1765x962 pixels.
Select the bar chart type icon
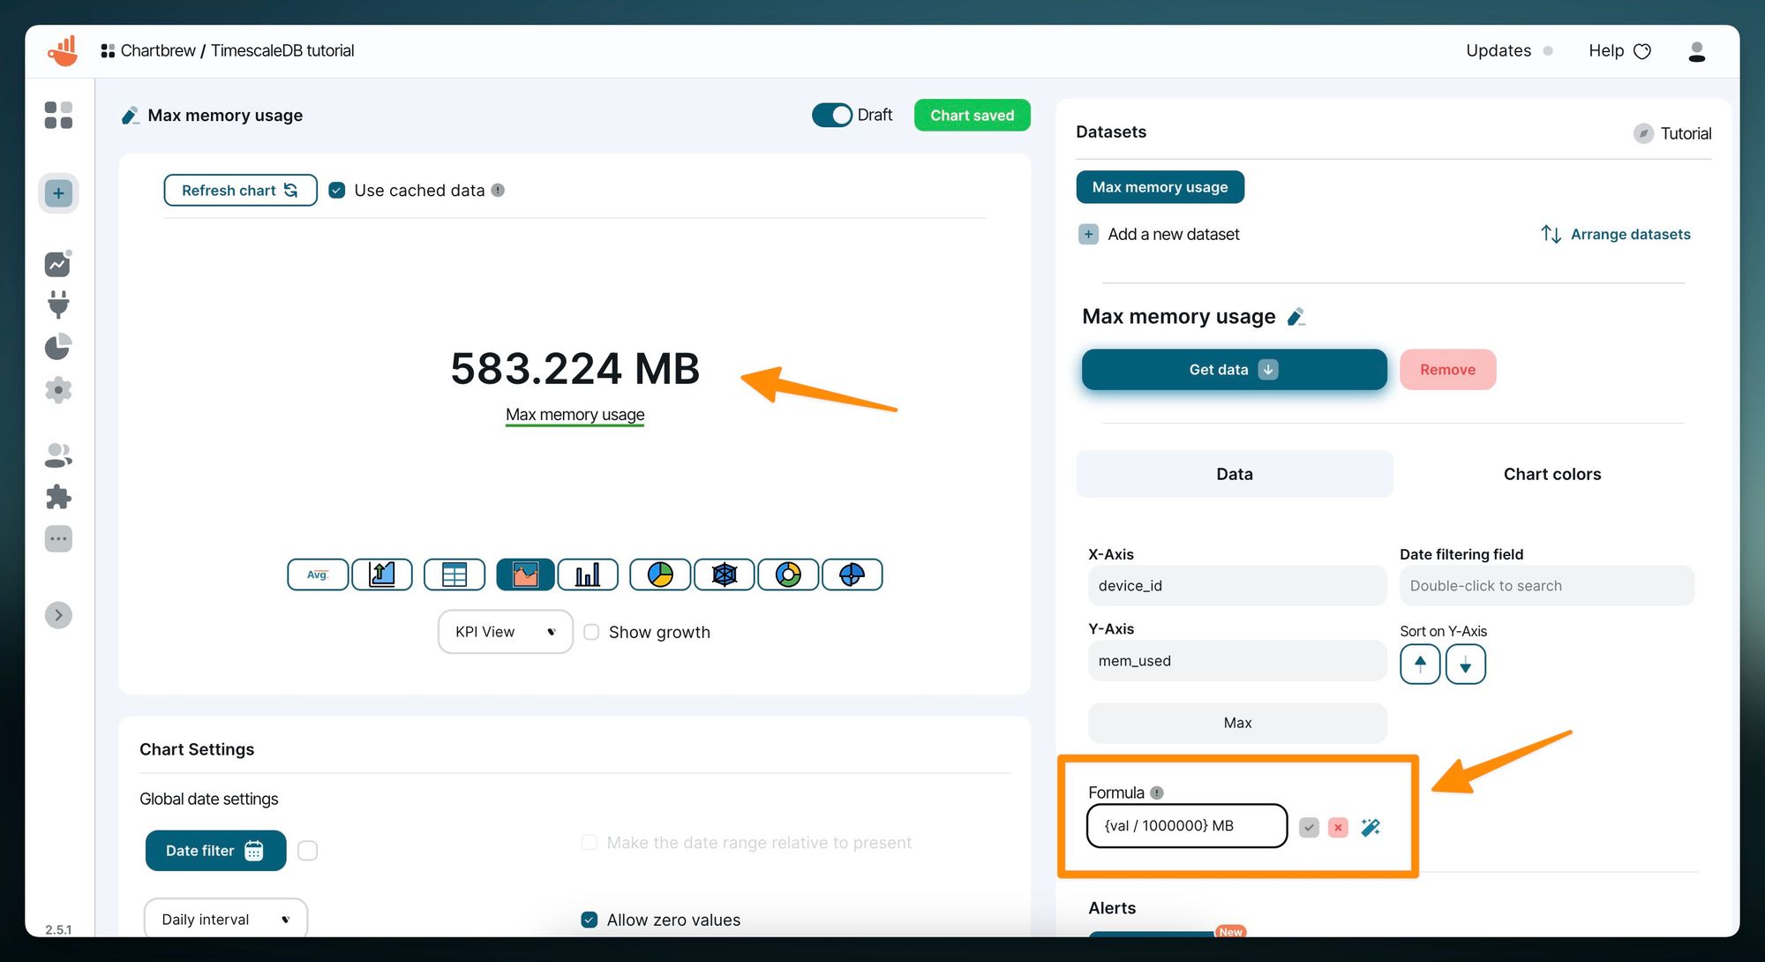pyautogui.click(x=588, y=575)
